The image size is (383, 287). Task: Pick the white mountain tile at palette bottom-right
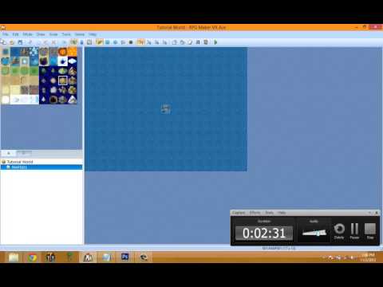coord(72,100)
